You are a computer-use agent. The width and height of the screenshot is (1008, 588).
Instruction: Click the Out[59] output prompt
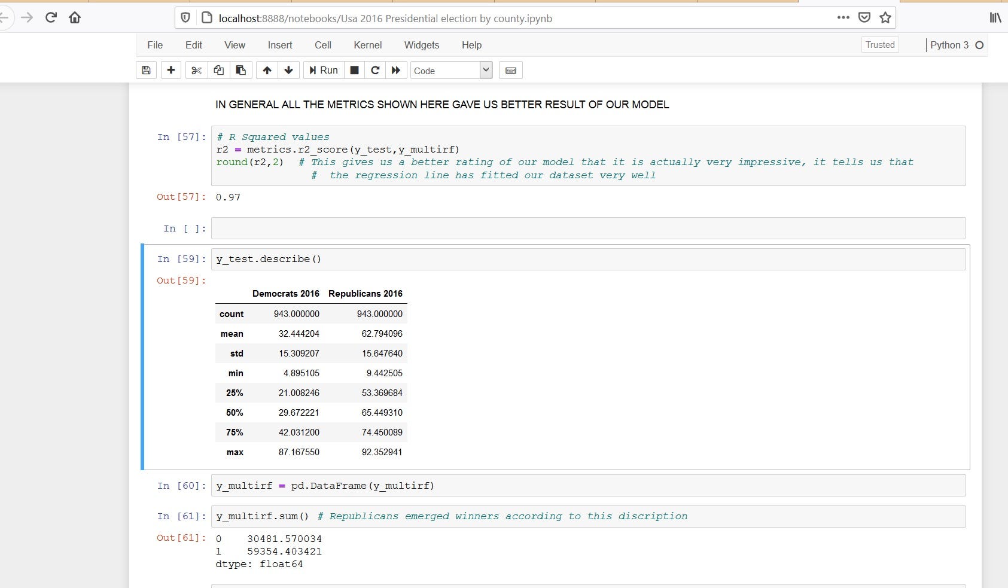coord(181,281)
